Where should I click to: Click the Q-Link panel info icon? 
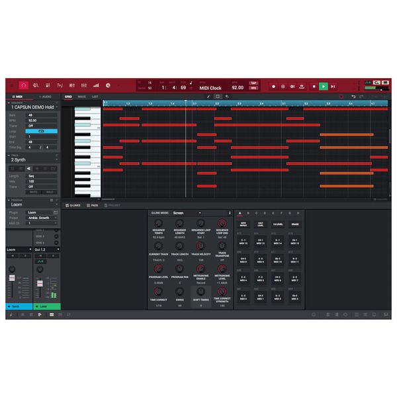[x=230, y=213]
